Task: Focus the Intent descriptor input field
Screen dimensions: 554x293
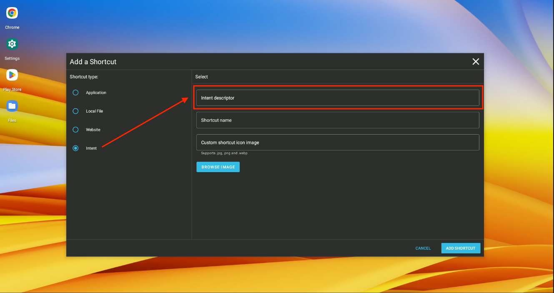Action: [x=337, y=98]
